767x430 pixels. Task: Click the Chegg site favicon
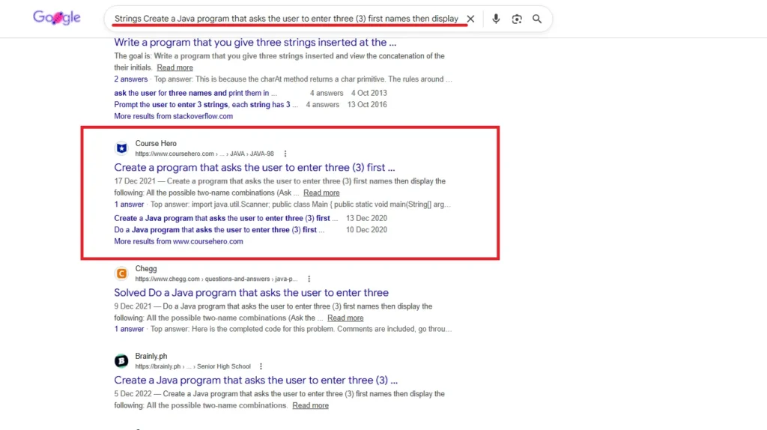tap(121, 273)
